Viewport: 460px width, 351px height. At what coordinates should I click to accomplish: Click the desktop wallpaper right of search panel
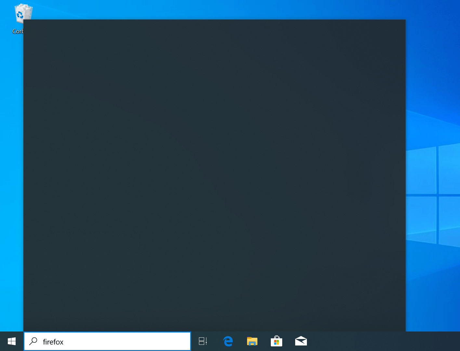pyautogui.click(x=433, y=81)
